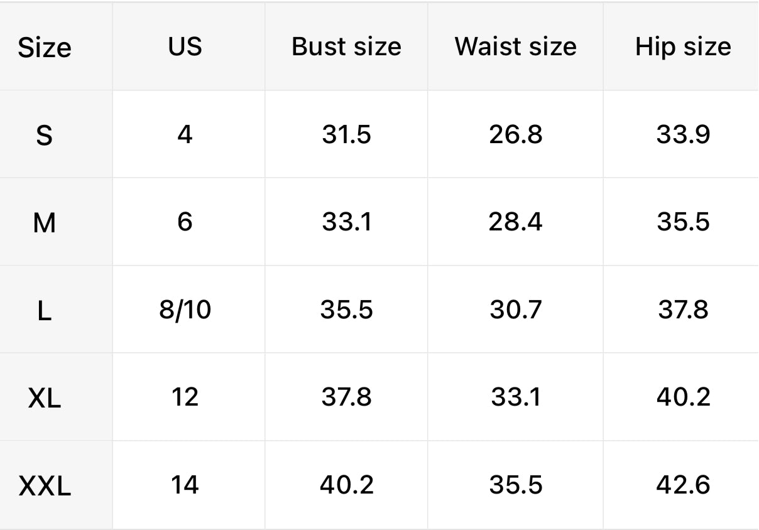Select the Waist size column header
Image resolution: width=759 pixels, height=530 pixels.
coord(515,47)
